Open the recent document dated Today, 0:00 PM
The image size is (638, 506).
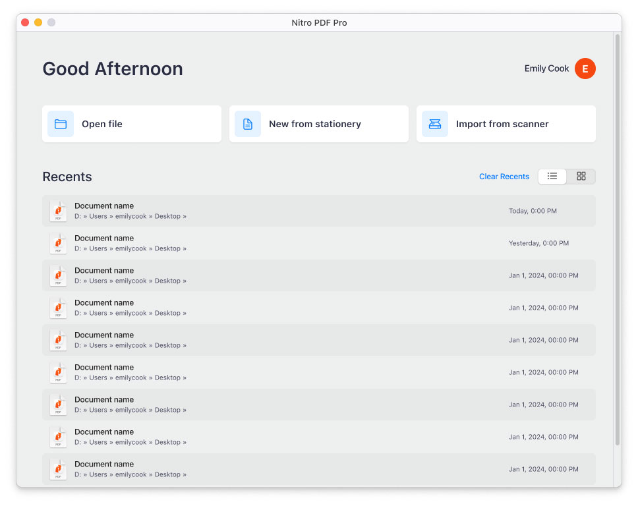tap(104, 206)
